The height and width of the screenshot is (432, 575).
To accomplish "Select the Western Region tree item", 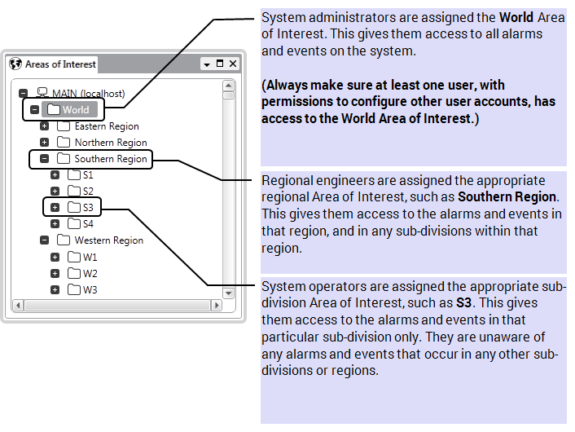I will (x=108, y=240).
